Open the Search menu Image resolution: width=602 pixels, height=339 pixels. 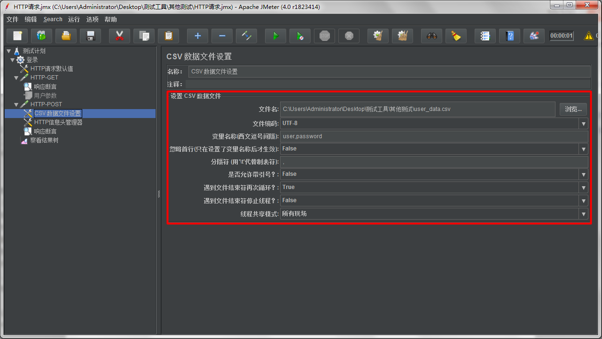tap(53, 19)
